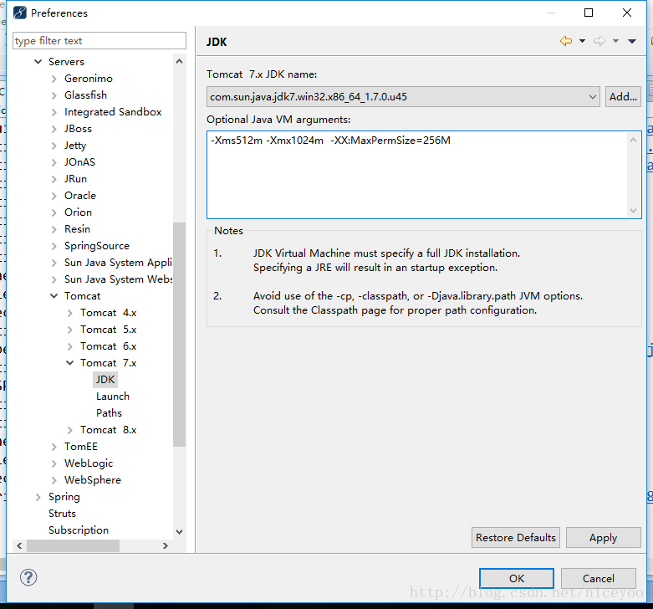The image size is (653, 609).
Task: Click inside the Optional Java VM arguments box
Action: pos(424,175)
